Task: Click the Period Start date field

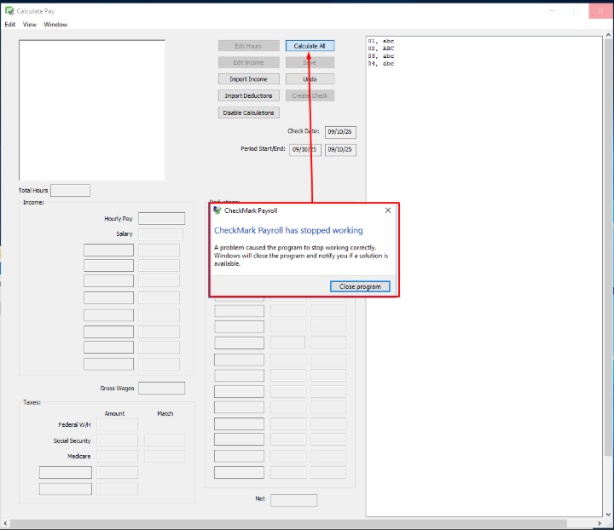Action: (305, 149)
